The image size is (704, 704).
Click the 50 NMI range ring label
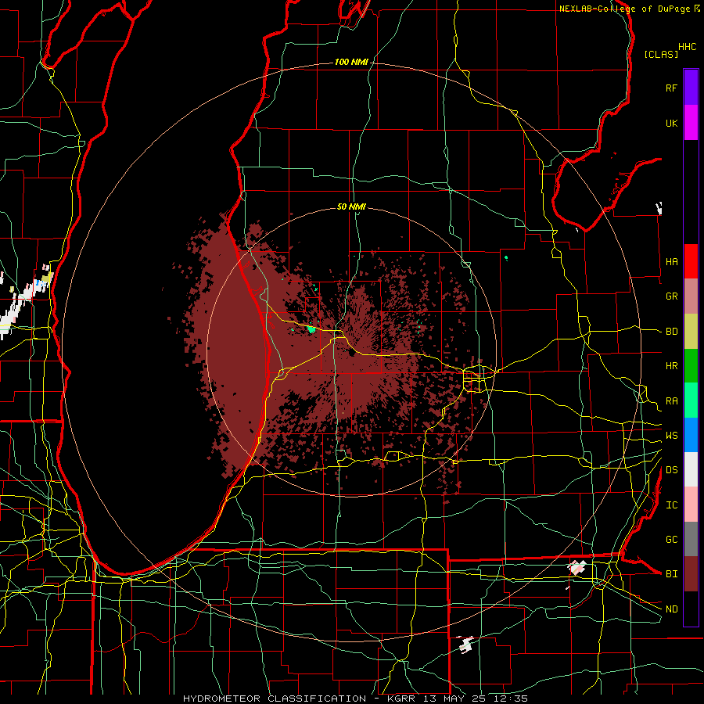[351, 207]
